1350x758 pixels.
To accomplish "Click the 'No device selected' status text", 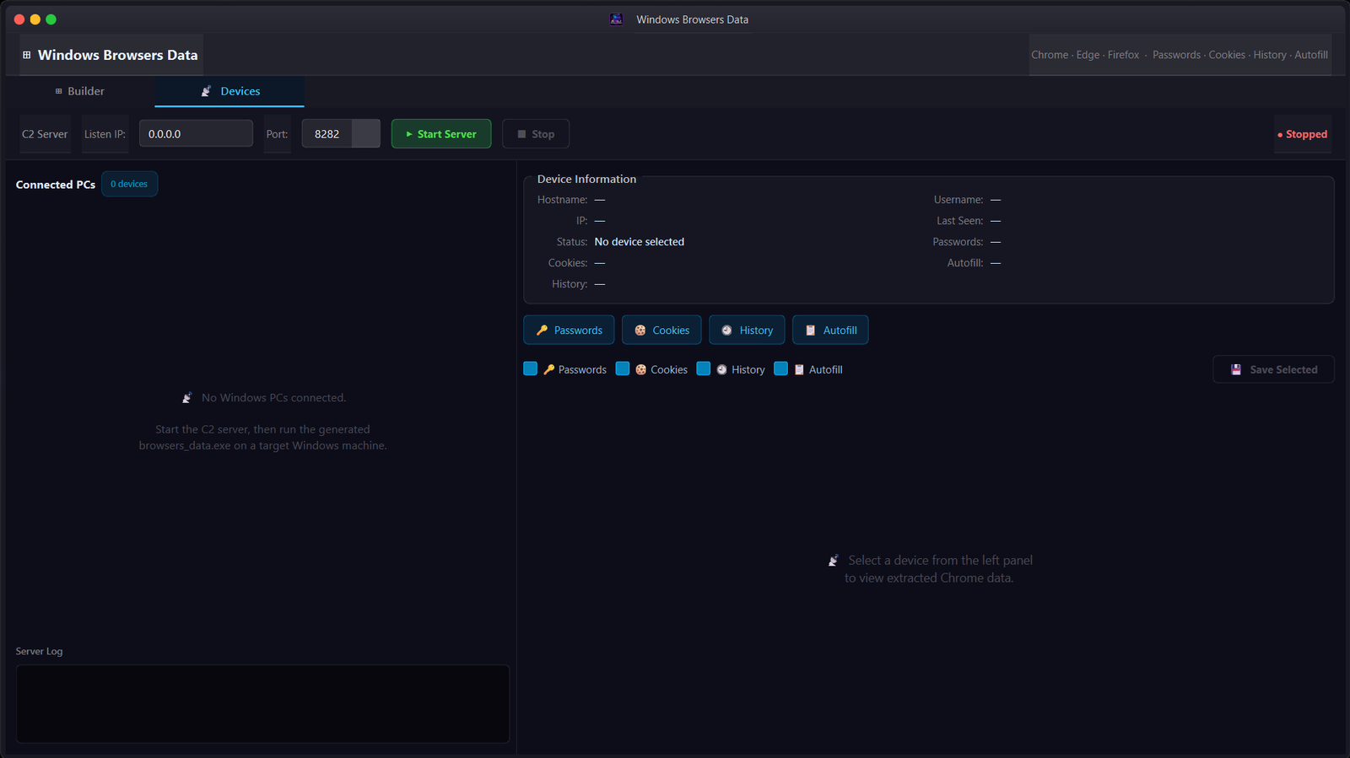I will point(640,242).
